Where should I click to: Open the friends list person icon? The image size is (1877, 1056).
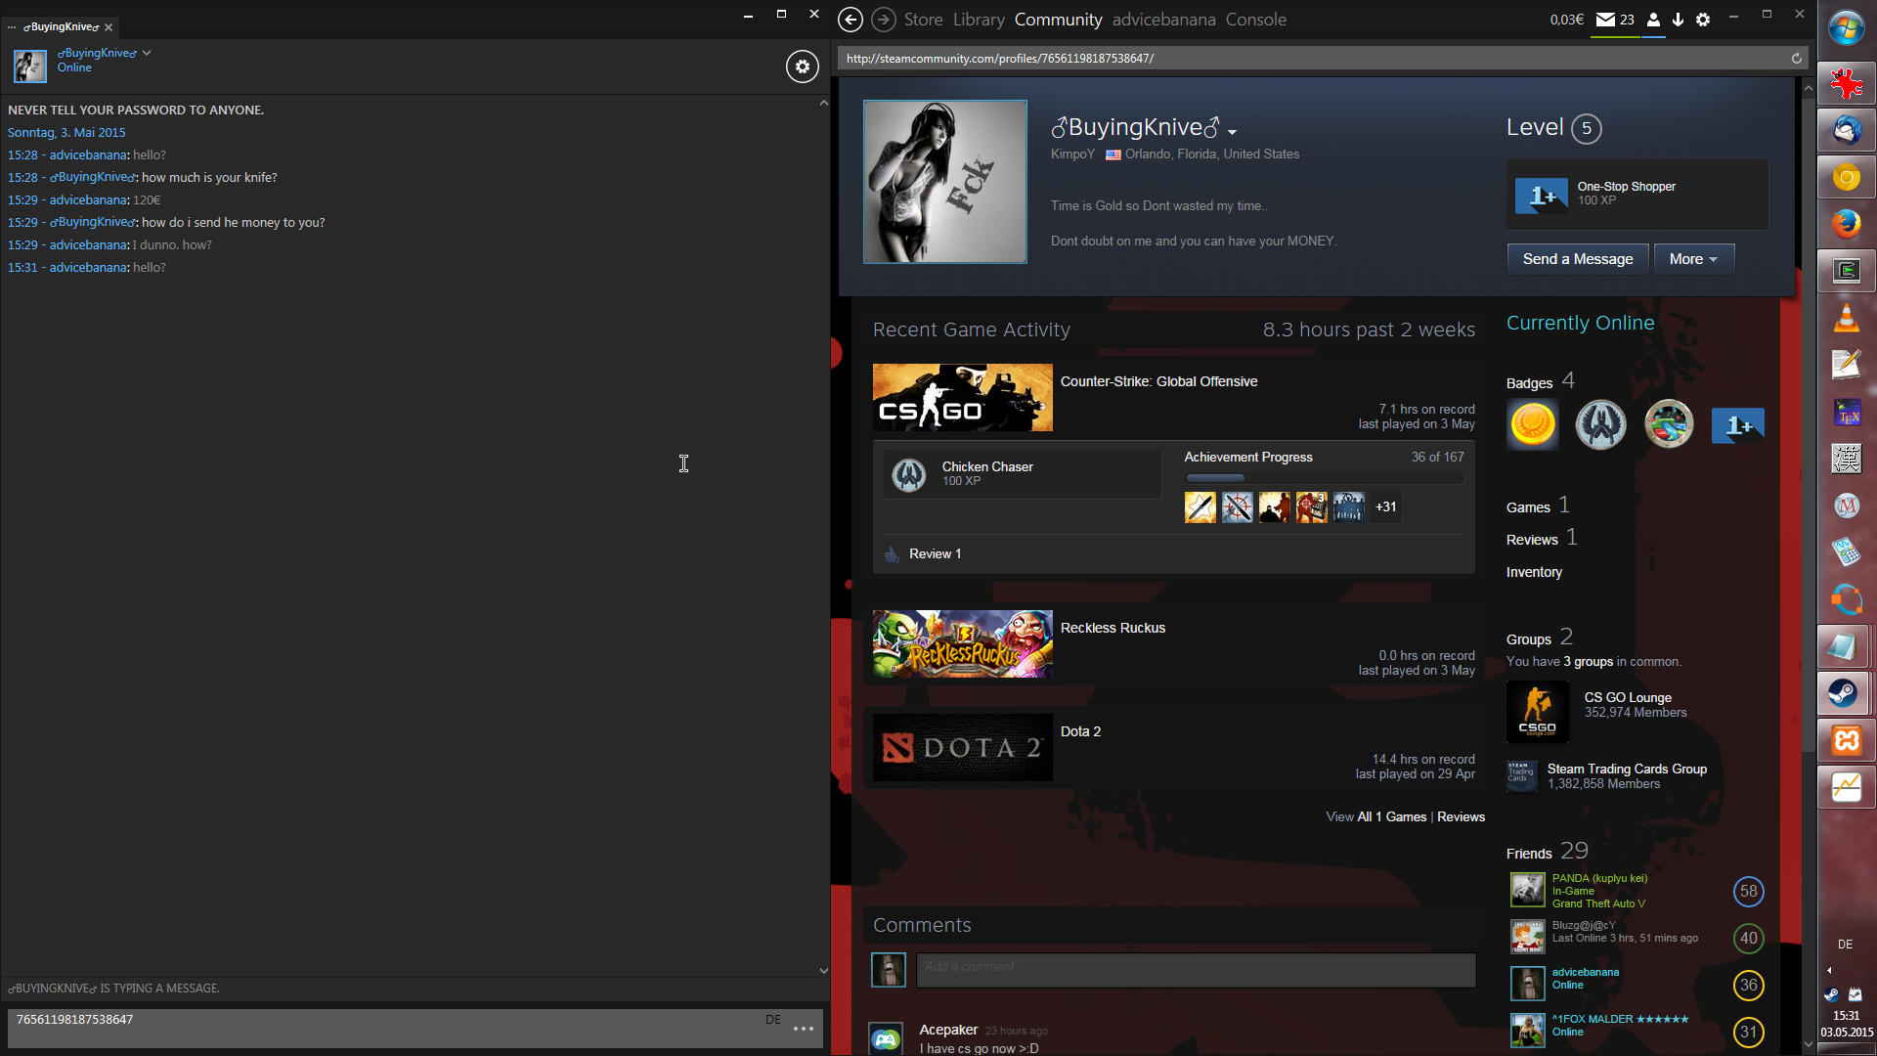(x=1653, y=20)
